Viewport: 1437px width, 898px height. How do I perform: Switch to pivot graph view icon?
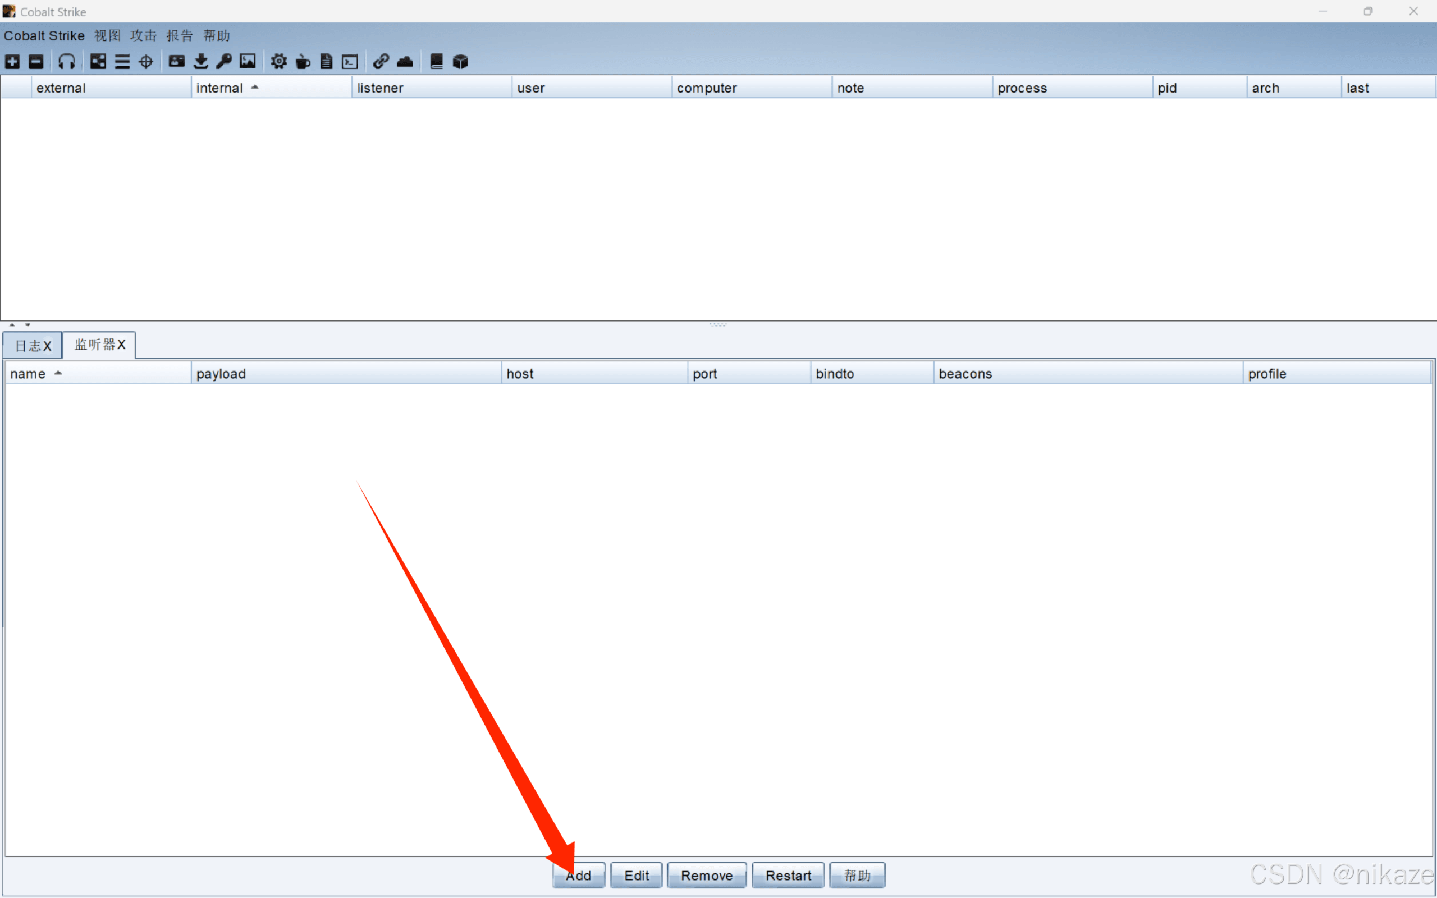point(98,61)
